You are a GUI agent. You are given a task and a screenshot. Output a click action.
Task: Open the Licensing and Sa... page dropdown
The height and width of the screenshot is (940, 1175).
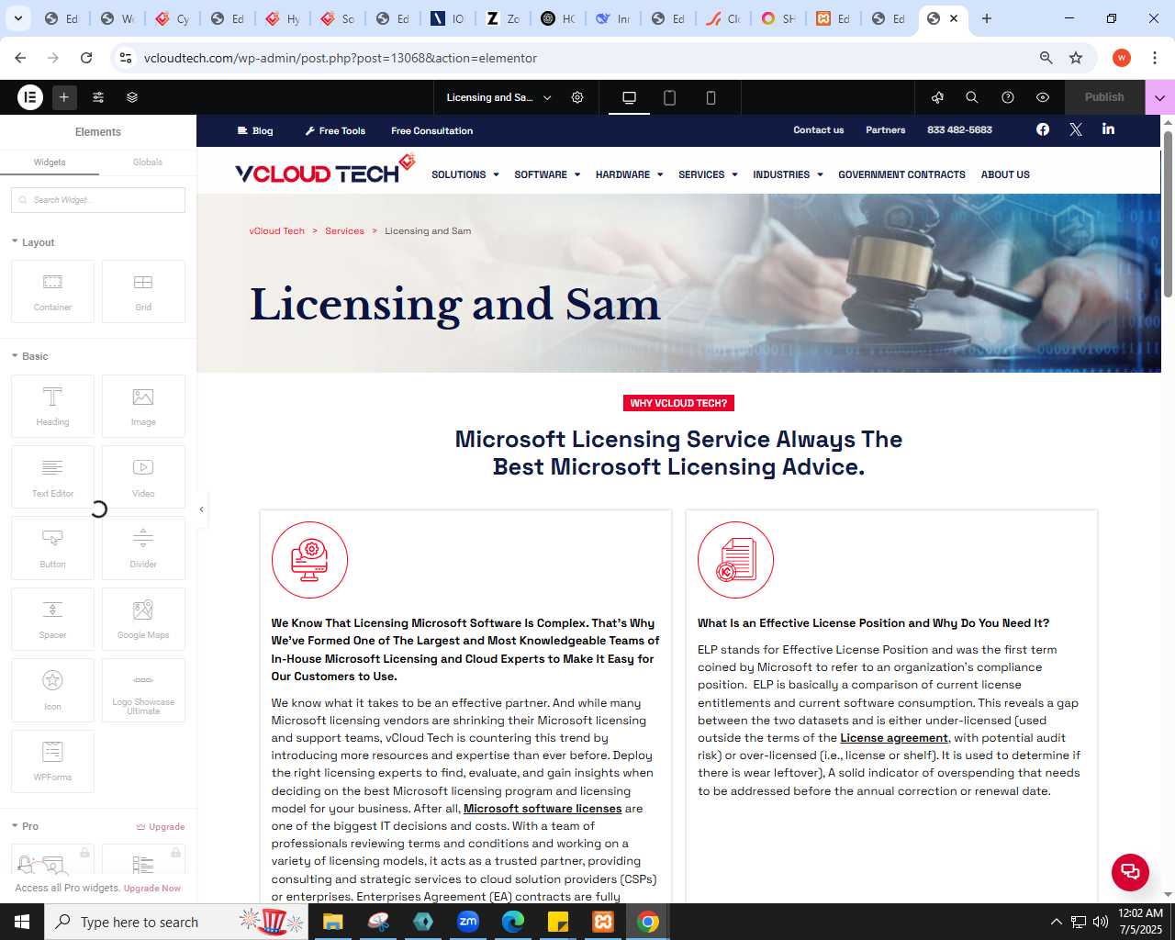coord(498,97)
